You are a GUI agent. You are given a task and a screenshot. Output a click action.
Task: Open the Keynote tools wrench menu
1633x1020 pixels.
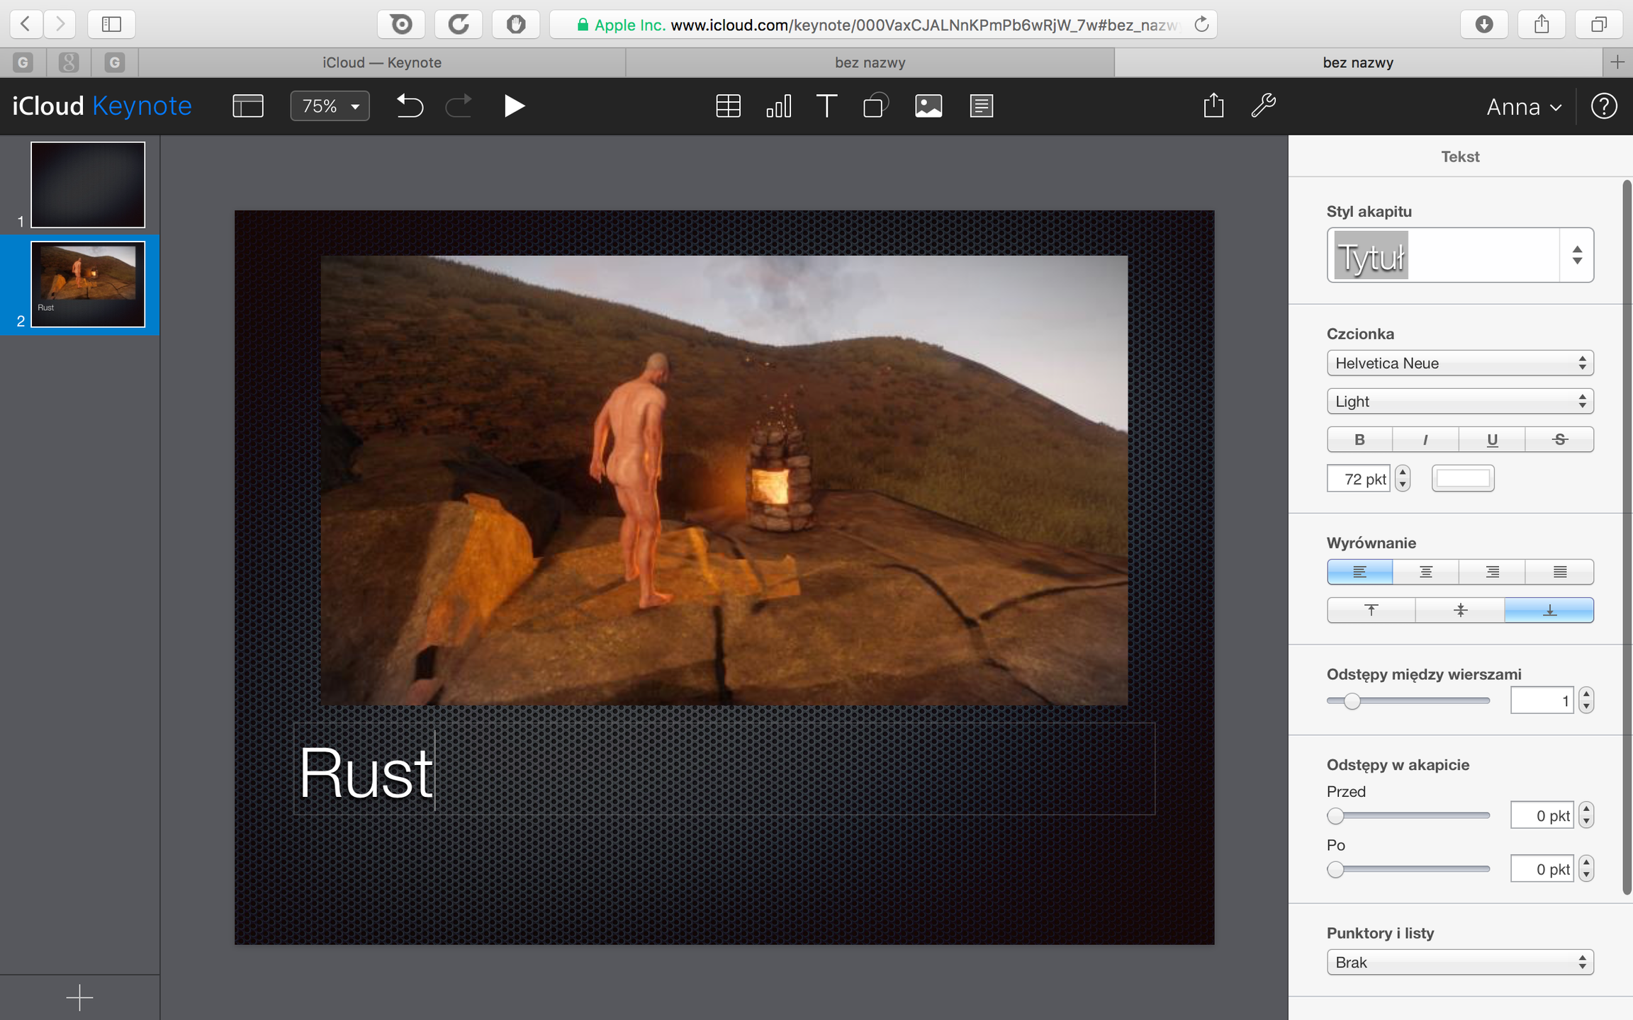point(1263,106)
